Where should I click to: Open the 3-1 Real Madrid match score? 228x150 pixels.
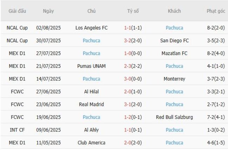[133, 104]
